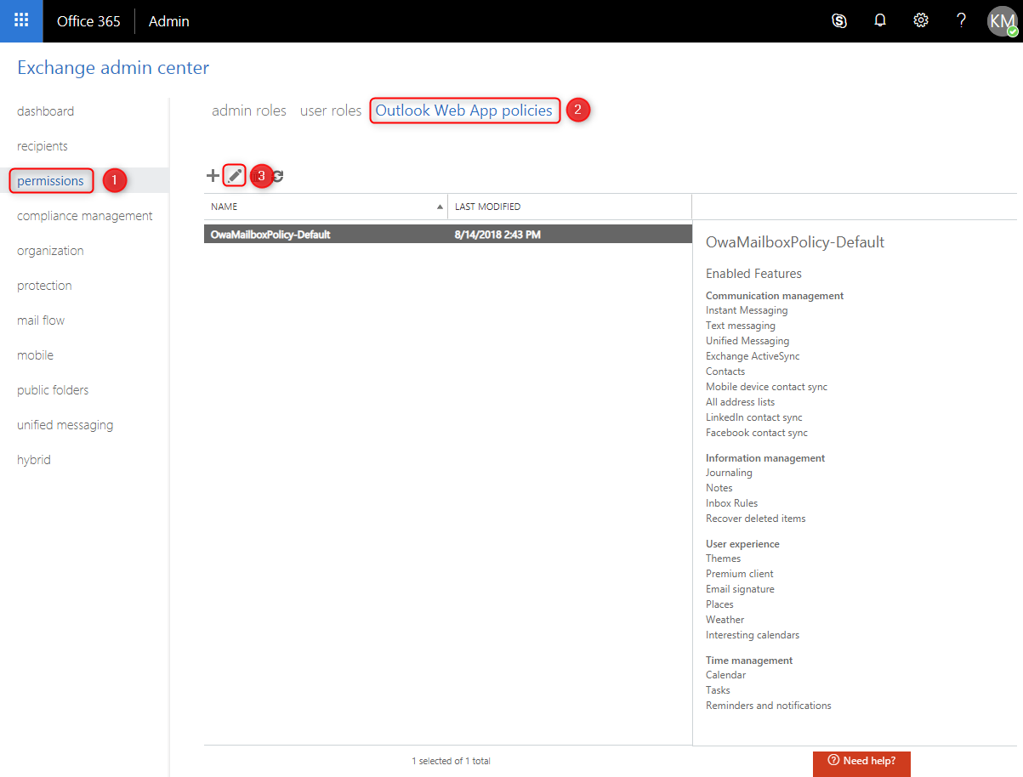Click the Time management heading
Screen dimensions: 1023x777
[749, 661]
